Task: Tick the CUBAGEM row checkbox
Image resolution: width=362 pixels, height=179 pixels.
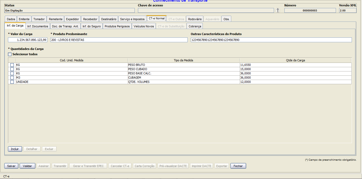Action: [12, 78]
